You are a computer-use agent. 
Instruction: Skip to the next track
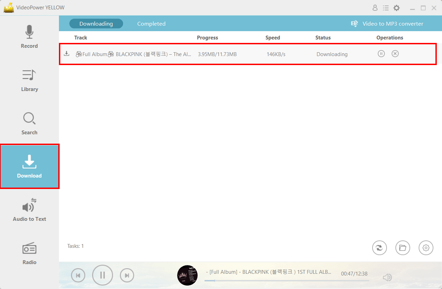[127, 275]
